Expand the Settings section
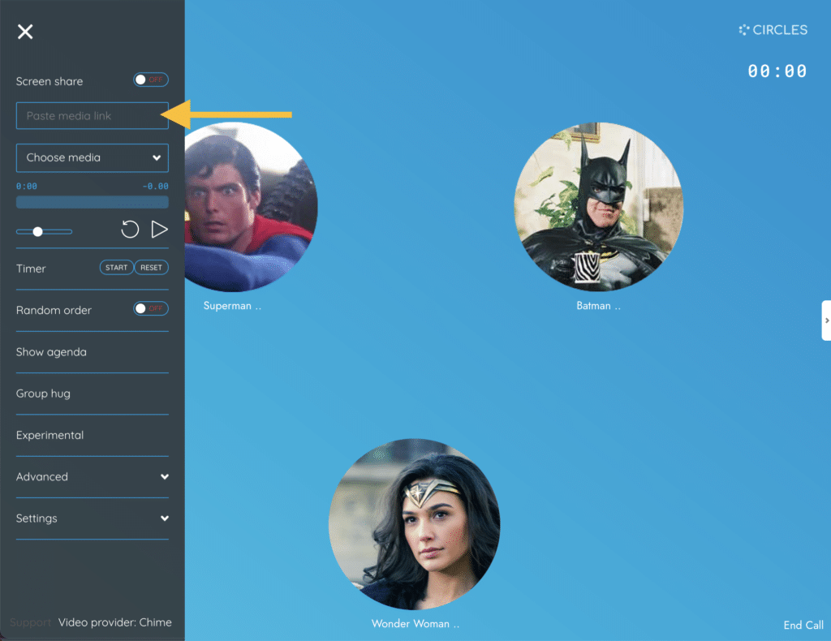Screen dimensions: 831x641 pos(93,518)
